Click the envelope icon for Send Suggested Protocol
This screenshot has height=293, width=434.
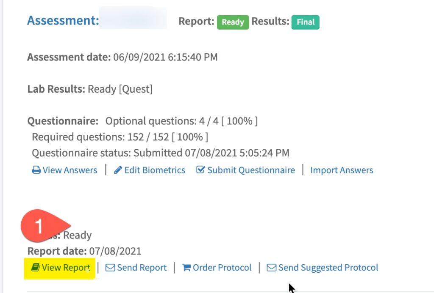[x=271, y=268]
